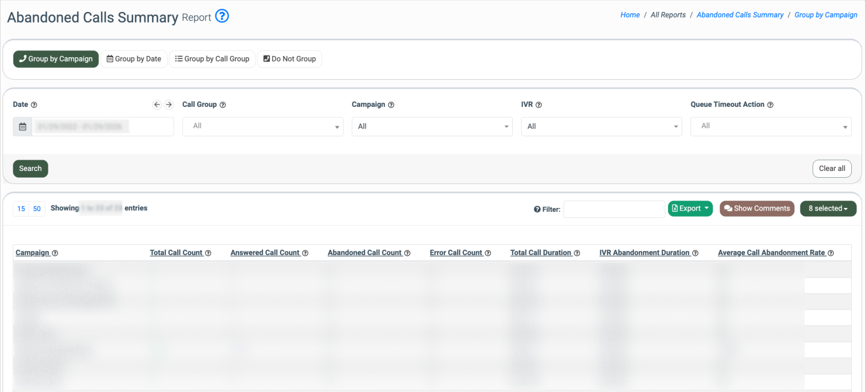
Task: Go to previous date range arrow
Action: click(x=157, y=105)
